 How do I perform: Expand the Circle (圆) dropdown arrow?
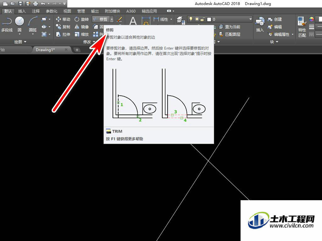19,34
